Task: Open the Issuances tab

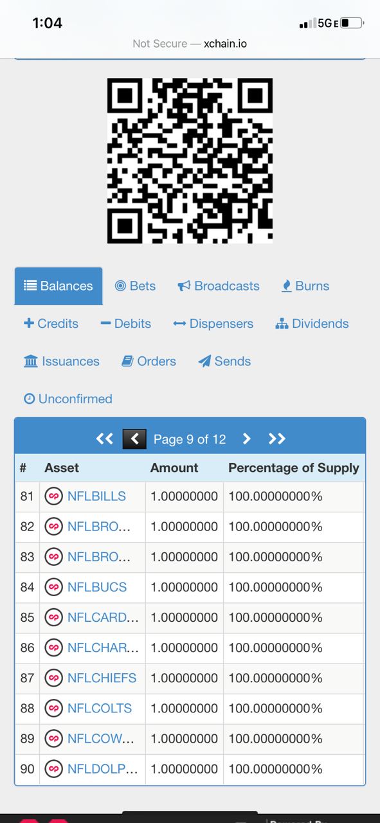Action: (61, 361)
